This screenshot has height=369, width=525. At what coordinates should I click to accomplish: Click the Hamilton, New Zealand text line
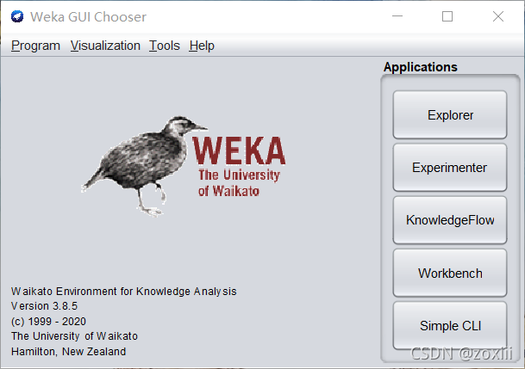[69, 351]
